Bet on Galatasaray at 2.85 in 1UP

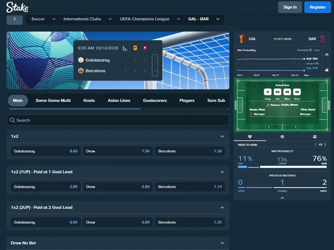[x=46, y=187]
